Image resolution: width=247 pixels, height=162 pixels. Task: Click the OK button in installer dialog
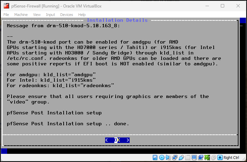[117, 140]
